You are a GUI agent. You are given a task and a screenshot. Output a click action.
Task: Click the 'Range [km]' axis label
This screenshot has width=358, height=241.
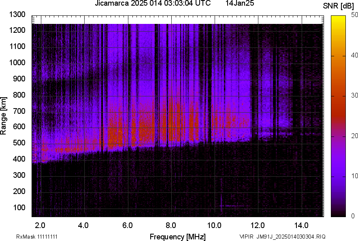[x=3, y=115]
